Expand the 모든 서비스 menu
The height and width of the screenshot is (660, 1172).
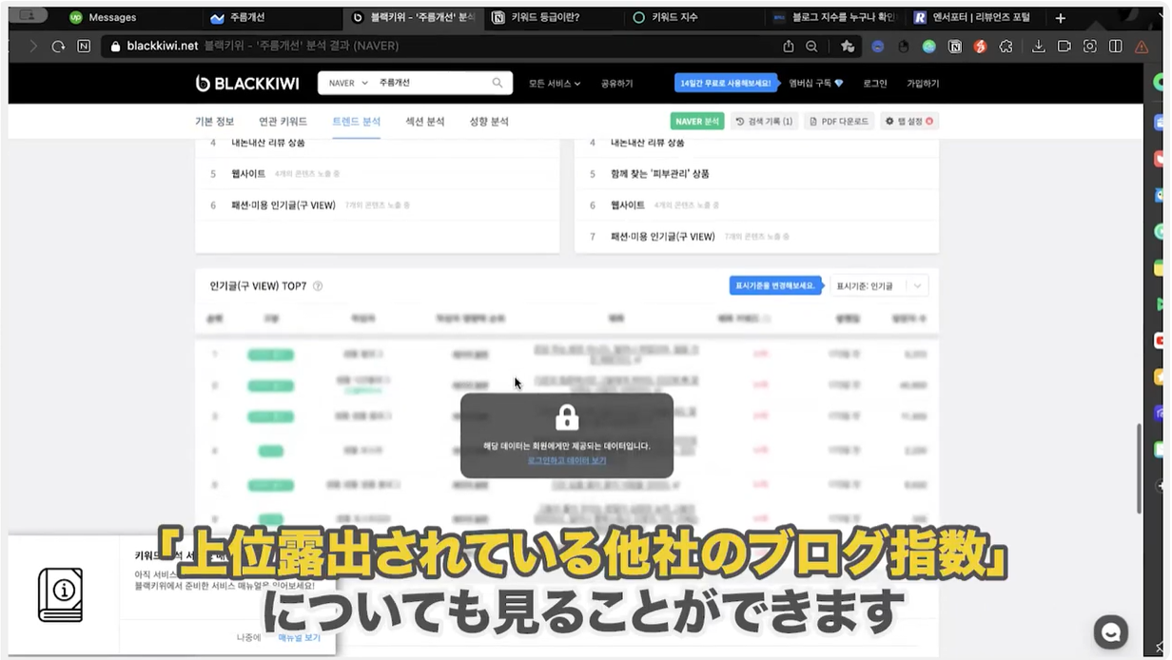pos(554,84)
